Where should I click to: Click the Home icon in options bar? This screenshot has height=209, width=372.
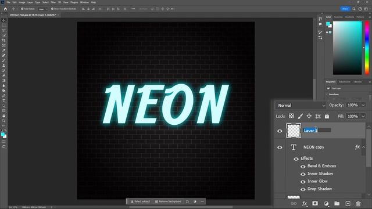click(x=5, y=9)
